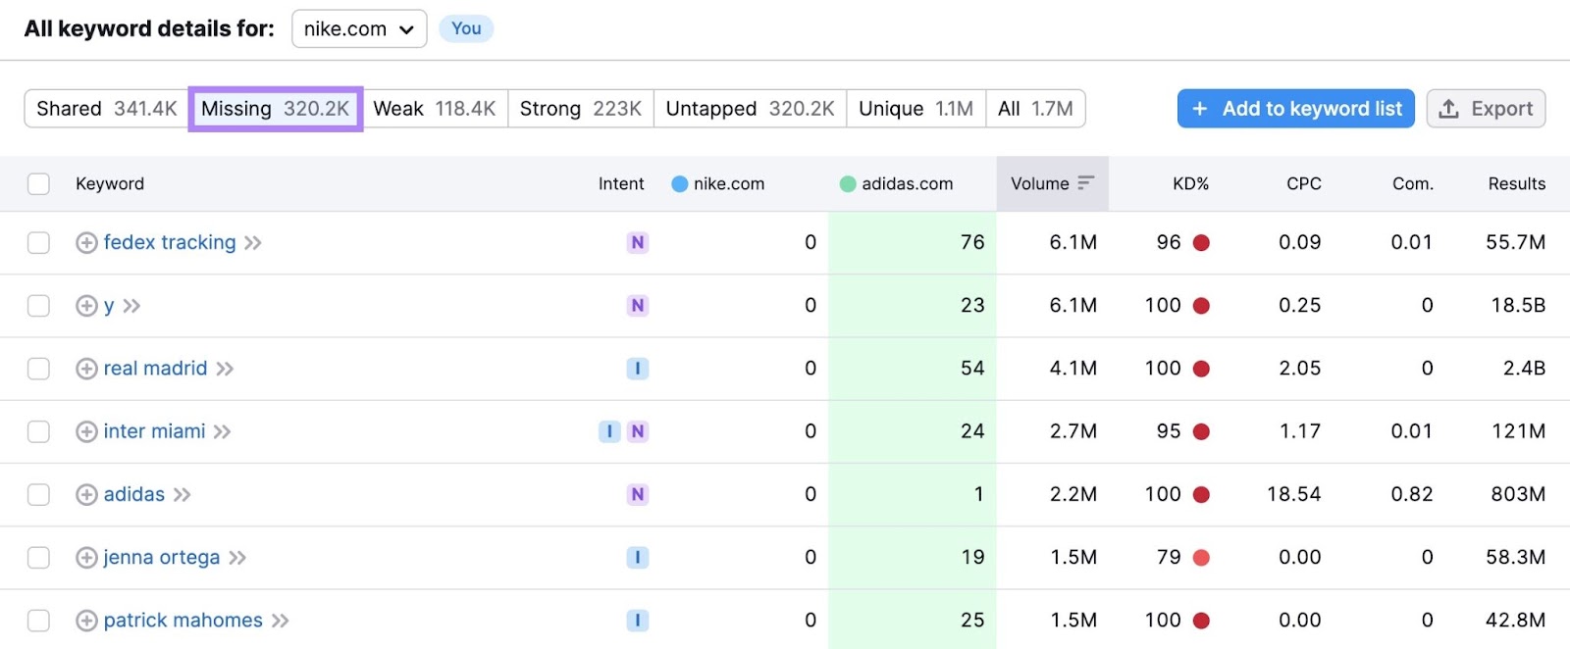The width and height of the screenshot is (1570, 649).
Task: Click Informational intent badge for patrick mahomes
Action: [x=638, y=621]
